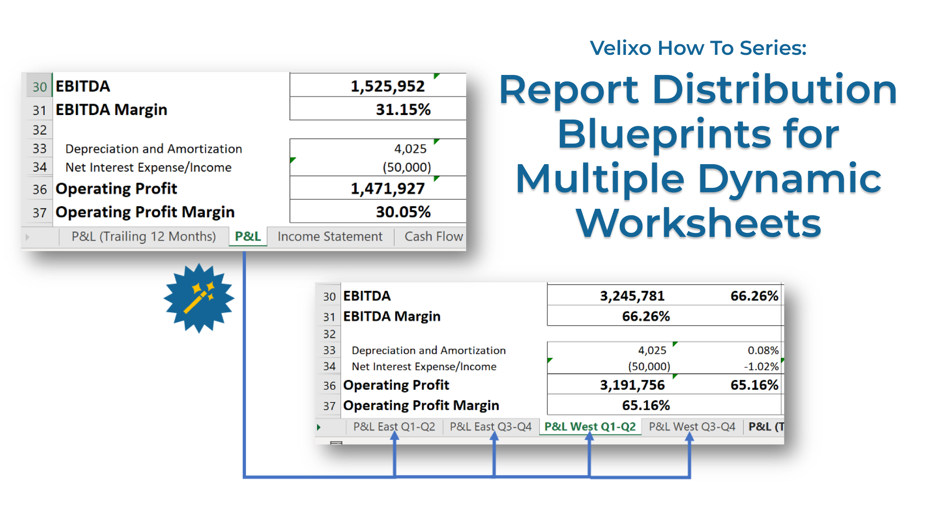Click the green tab scroll arrow in lower workbook

point(319,427)
